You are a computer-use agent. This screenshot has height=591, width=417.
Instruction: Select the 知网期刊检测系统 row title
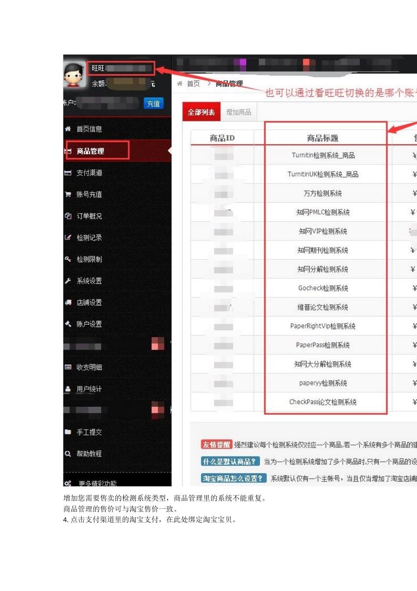tap(323, 250)
